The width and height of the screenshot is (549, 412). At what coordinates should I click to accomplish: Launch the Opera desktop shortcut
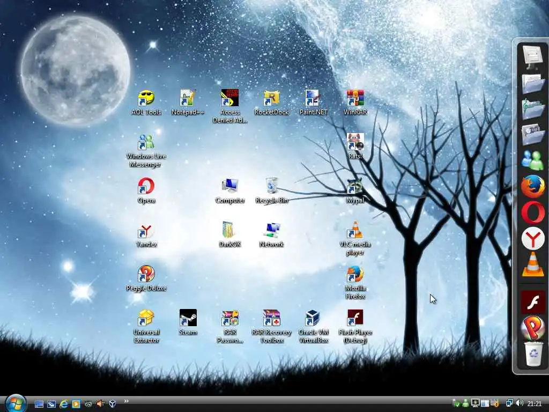(146, 190)
